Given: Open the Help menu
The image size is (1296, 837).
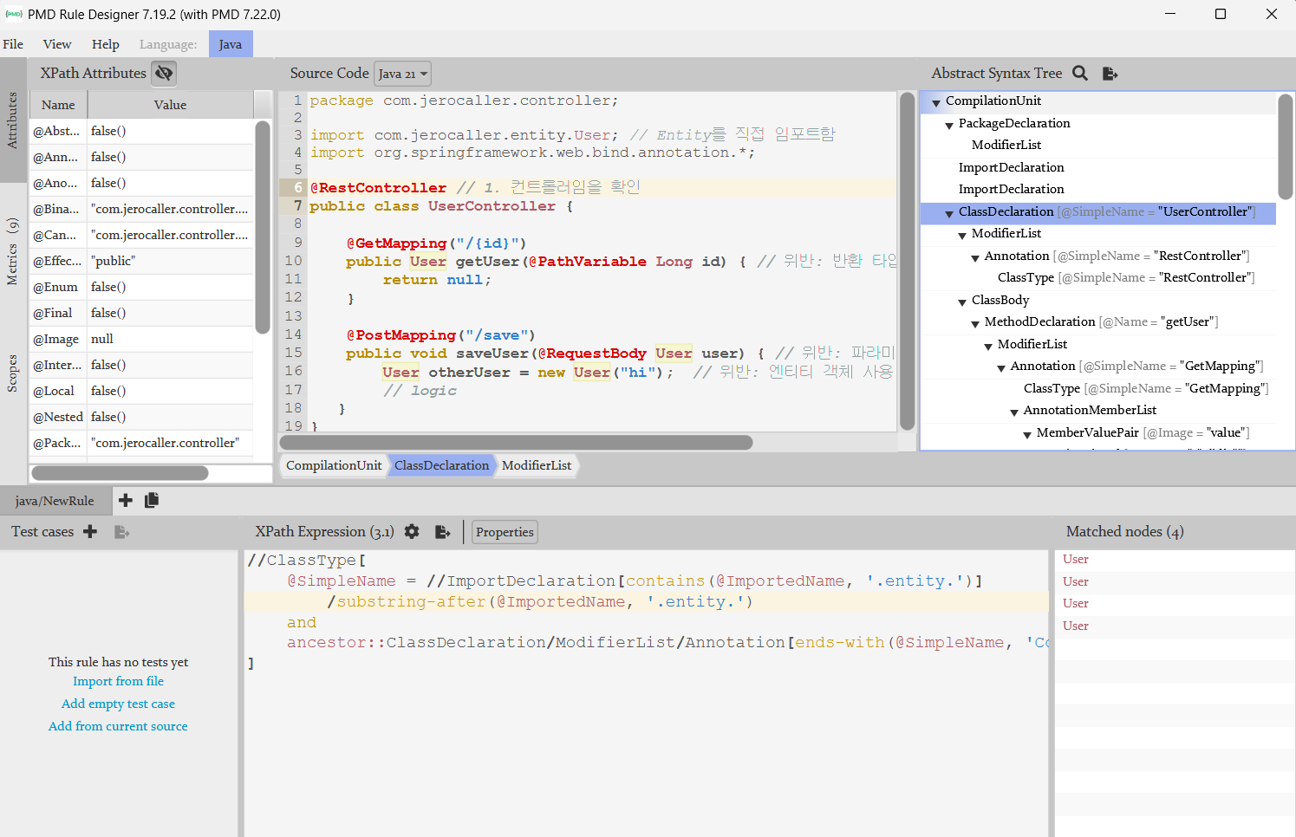Looking at the screenshot, I should pos(105,44).
